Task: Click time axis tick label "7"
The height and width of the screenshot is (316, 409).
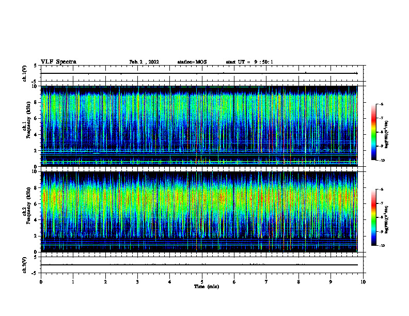Action: [266, 282]
